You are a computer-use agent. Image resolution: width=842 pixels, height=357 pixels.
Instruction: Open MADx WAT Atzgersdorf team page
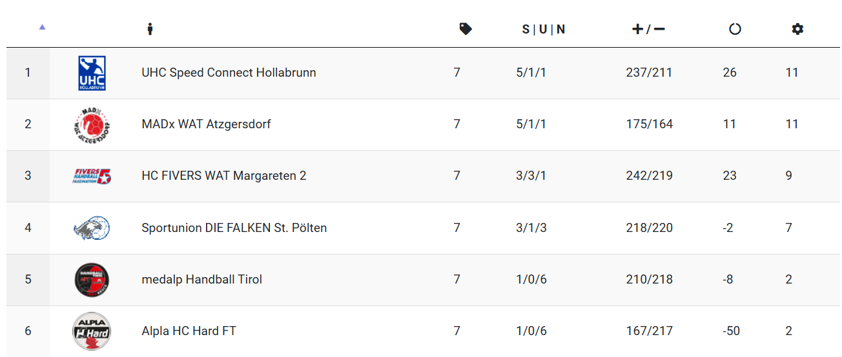point(207,124)
